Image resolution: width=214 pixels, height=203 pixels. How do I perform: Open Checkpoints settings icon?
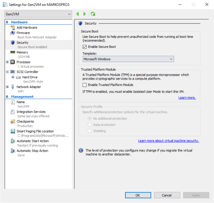(13, 122)
